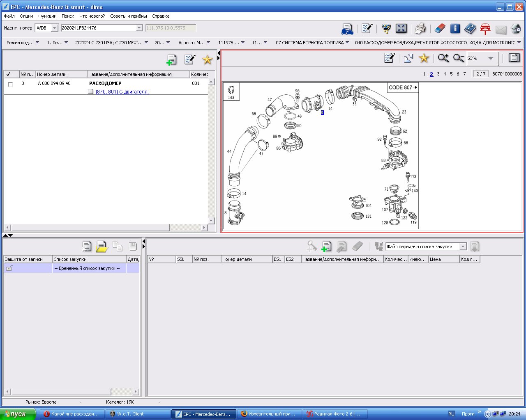526x420 pixels.
Task: Click the notes icon in the top toolbar
Action: [x=367, y=28]
